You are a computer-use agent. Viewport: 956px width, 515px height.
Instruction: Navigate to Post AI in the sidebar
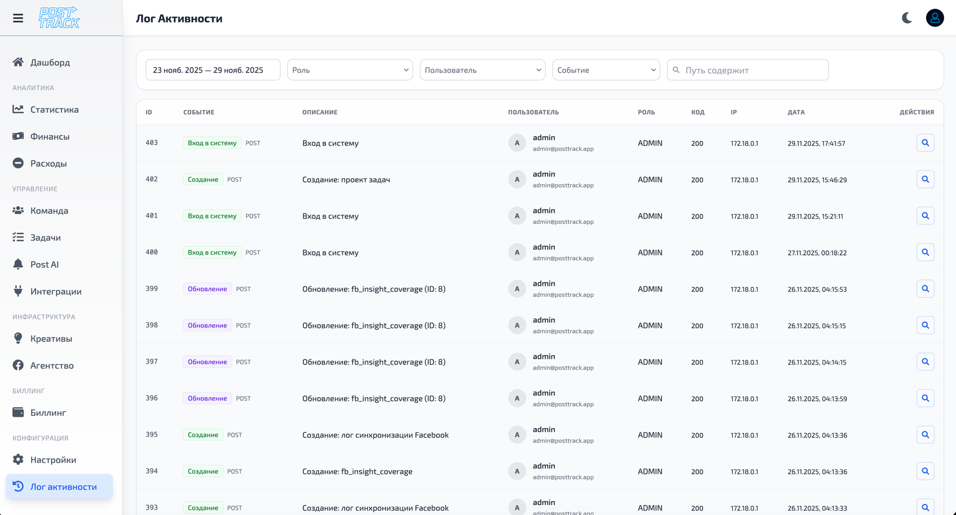click(44, 265)
